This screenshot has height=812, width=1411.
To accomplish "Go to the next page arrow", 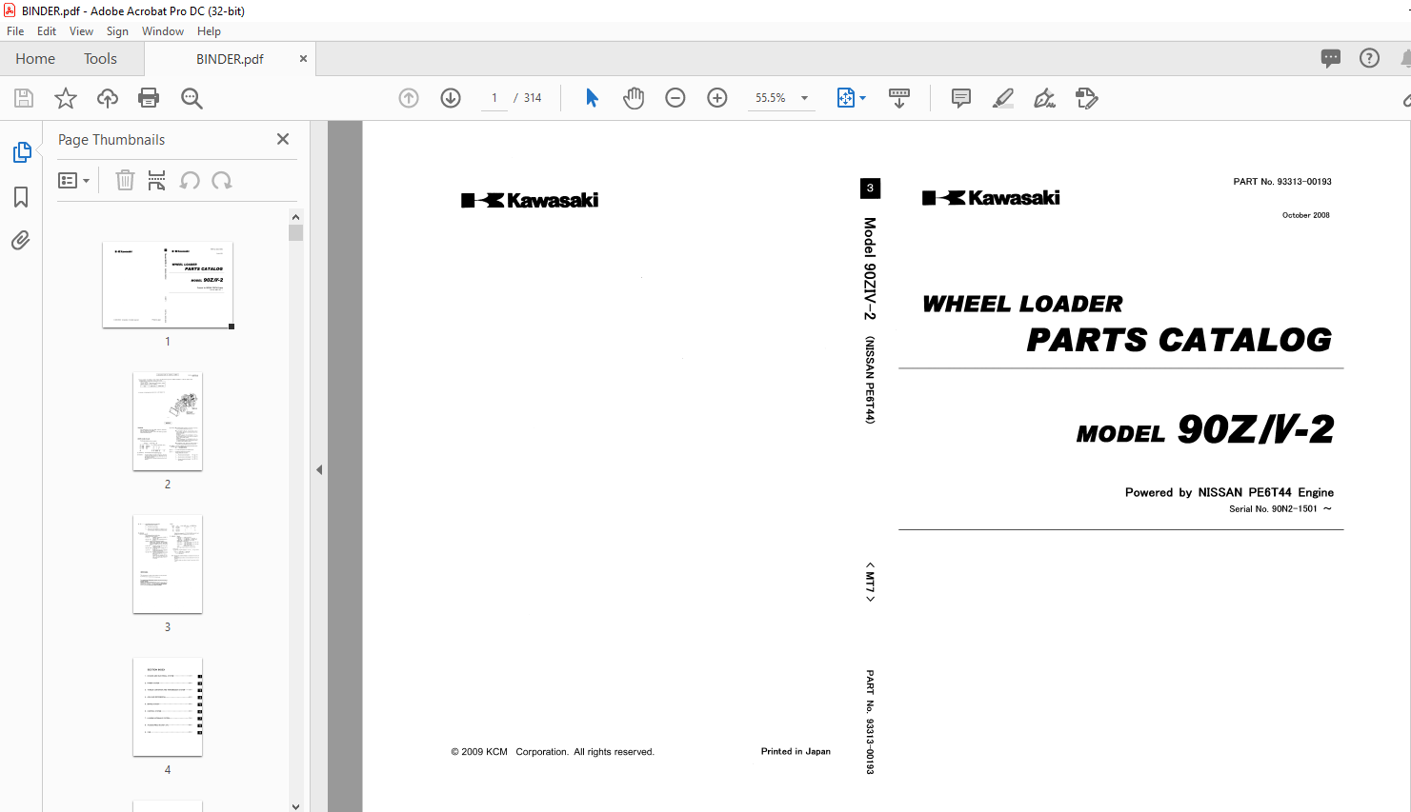I will [451, 98].
